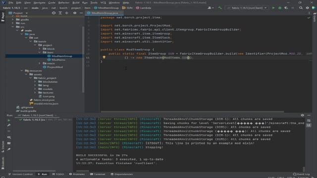Open the Problems tool window

[77, 174]
